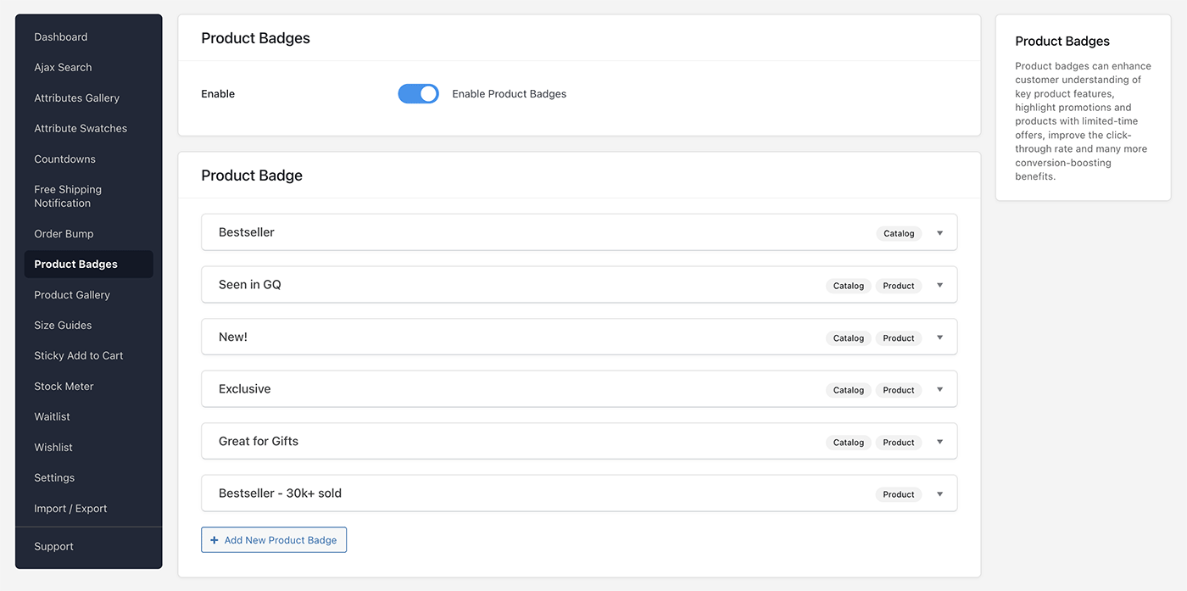Expand the New! badge dropdown arrow
The width and height of the screenshot is (1187, 591).
point(939,337)
